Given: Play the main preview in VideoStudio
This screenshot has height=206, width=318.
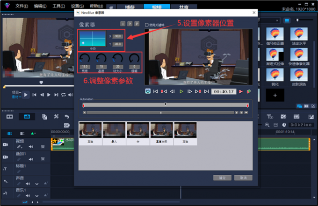Looking at the screenshot, I should coord(26,95).
